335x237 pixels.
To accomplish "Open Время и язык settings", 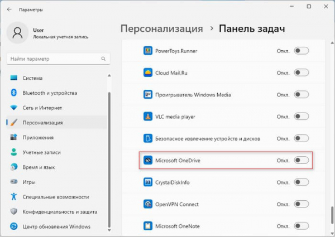I will pyautogui.click(x=56, y=167).
